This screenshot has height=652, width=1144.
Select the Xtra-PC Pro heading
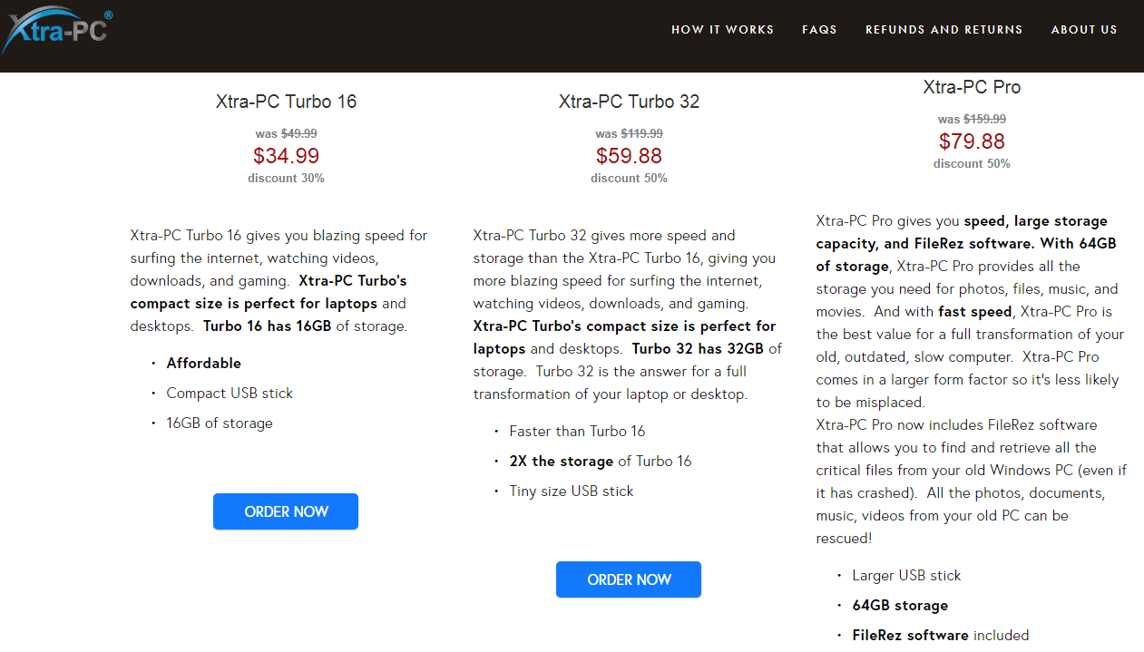pos(972,87)
